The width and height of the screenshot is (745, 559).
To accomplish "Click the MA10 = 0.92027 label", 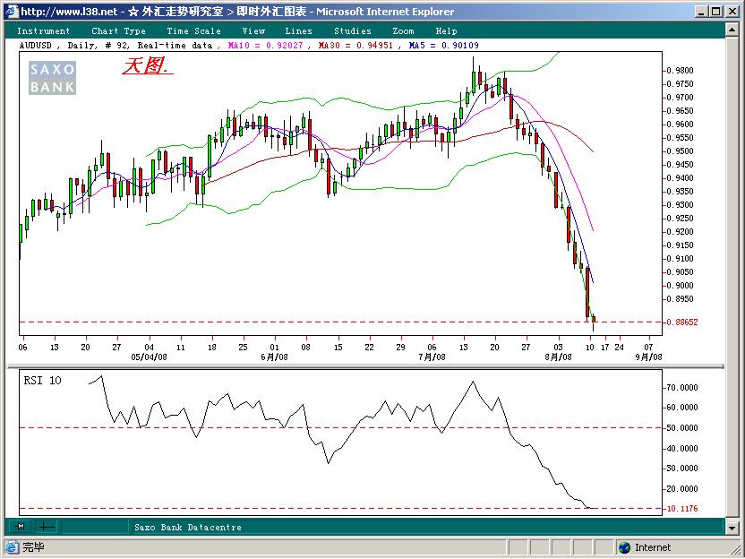I will (x=266, y=46).
